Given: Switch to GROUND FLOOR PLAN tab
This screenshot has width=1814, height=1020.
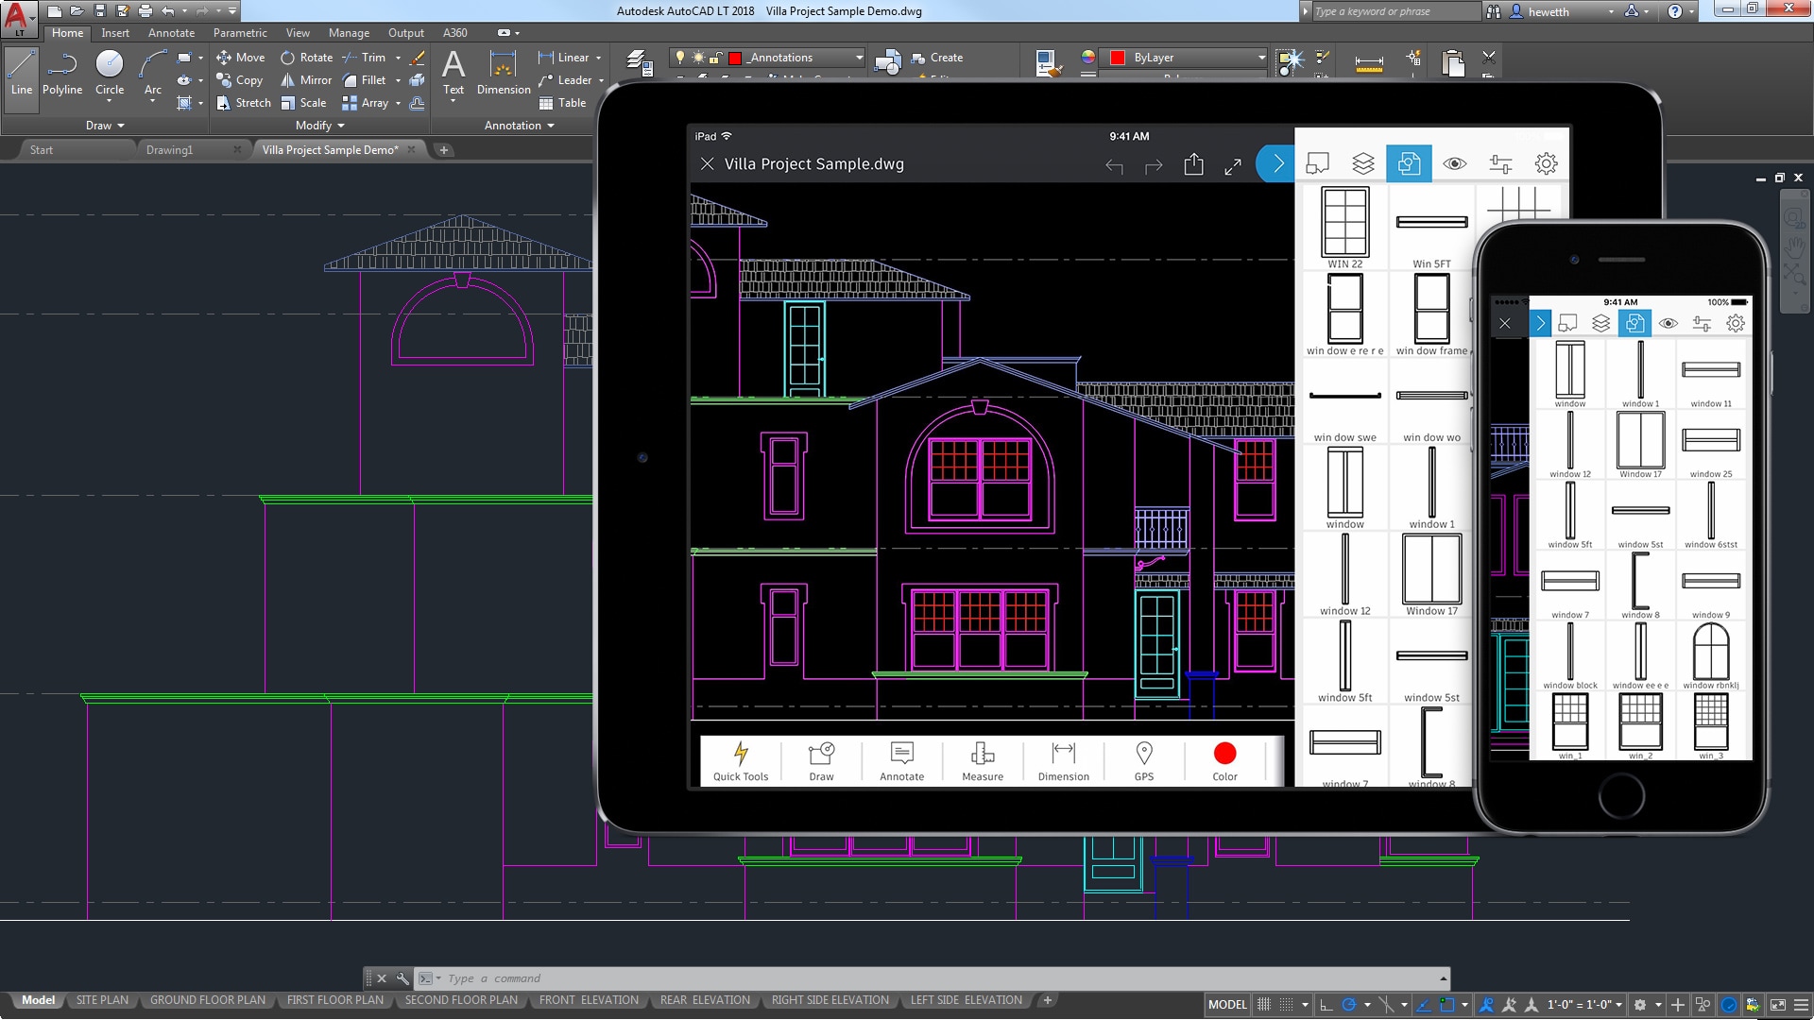Looking at the screenshot, I should point(208,1000).
